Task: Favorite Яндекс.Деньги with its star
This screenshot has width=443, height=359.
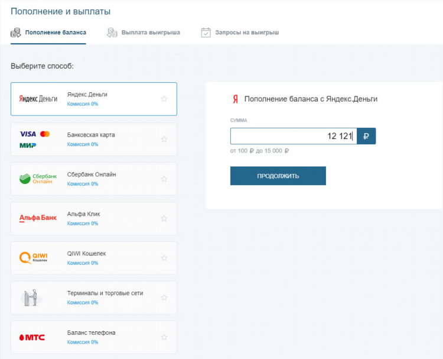Action: (x=164, y=99)
